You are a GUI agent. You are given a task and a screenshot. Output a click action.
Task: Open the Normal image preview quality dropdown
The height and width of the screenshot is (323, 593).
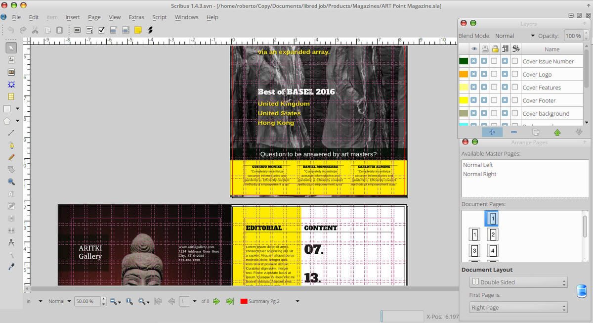60,301
